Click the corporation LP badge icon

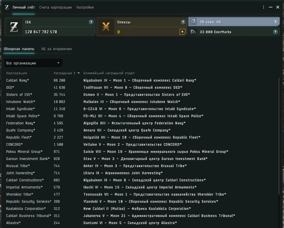tap(193, 22)
